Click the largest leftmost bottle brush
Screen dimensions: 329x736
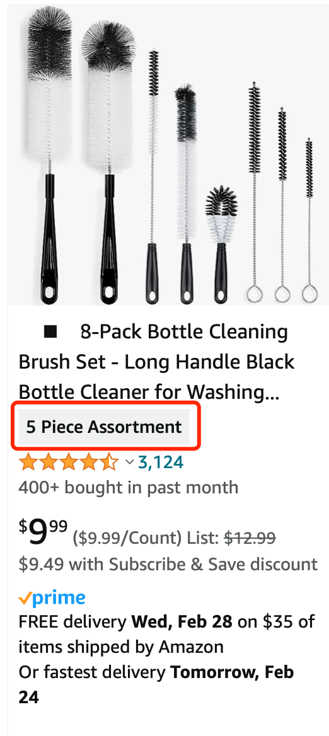(x=49, y=154)
